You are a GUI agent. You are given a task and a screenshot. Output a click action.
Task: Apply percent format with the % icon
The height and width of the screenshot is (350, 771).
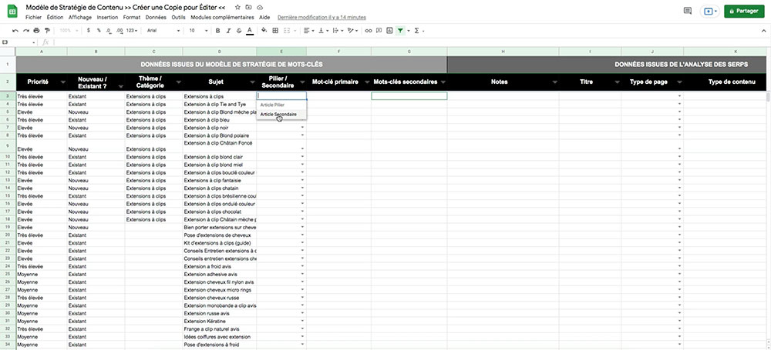pos(99,31)
